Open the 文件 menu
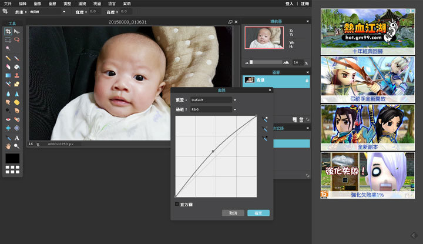 point(8,4)
